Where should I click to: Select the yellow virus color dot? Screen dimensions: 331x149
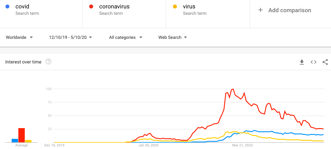pos(175,6)
